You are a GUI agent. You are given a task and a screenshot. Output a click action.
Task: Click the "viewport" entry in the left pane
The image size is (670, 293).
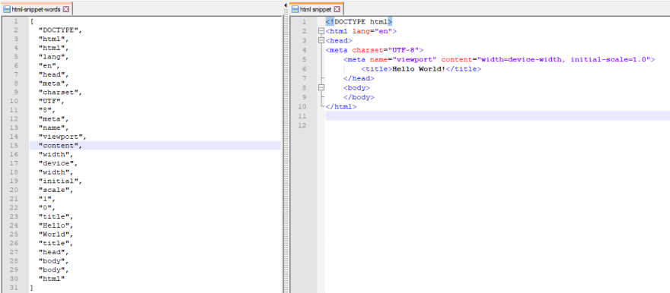coord(62,137)
